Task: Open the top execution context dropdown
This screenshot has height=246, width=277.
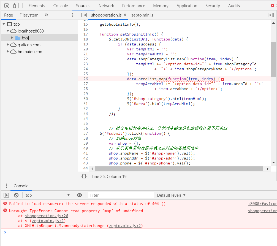Action: [47, 195]
